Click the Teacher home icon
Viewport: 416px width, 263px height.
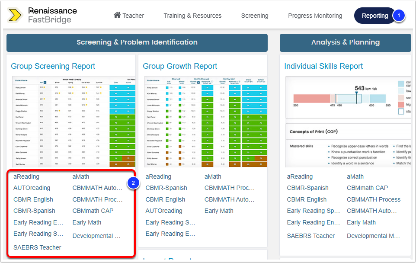click(117, 15)
